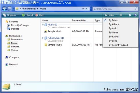
Task: Click the Forward navigation arrow button
Action: coord(10,9)
